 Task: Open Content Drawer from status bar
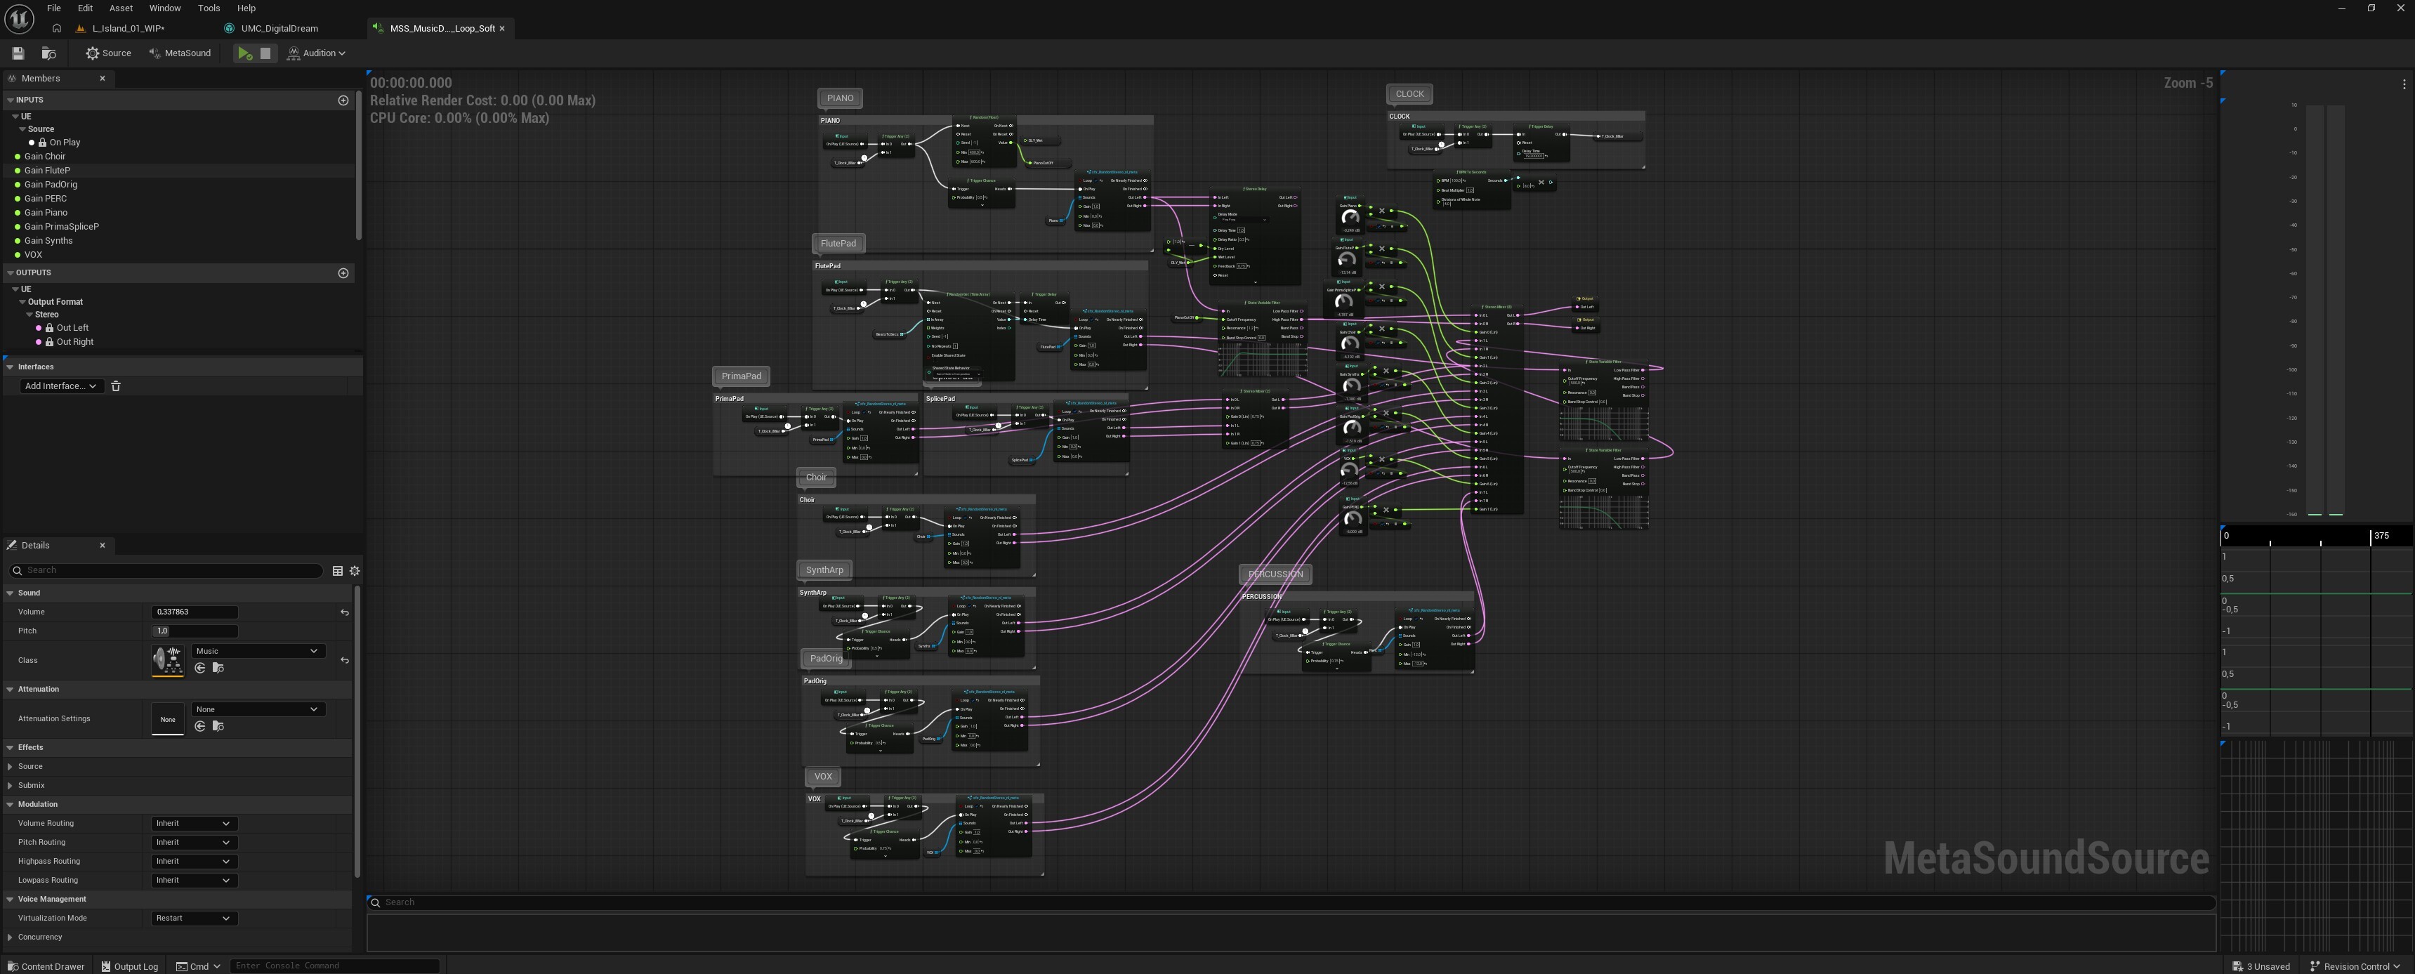pyautogui.click(x=46, y=966)
